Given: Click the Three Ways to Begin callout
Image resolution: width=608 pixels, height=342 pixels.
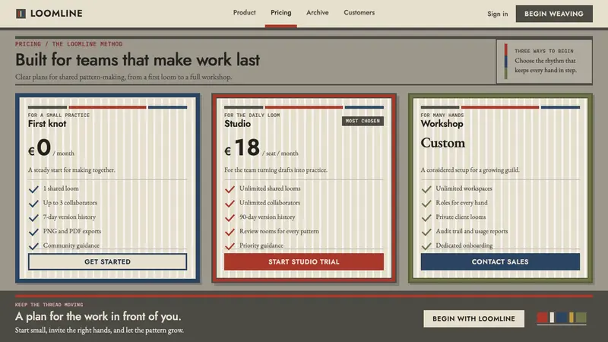Looking at the screenshot, I should point(544,62).
